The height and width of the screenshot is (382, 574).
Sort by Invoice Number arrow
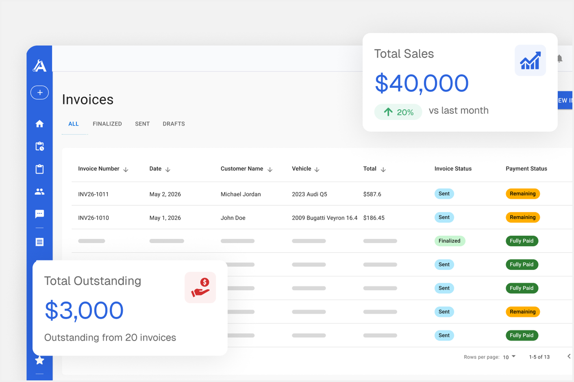pyautogui.click(x=126, y=169)
